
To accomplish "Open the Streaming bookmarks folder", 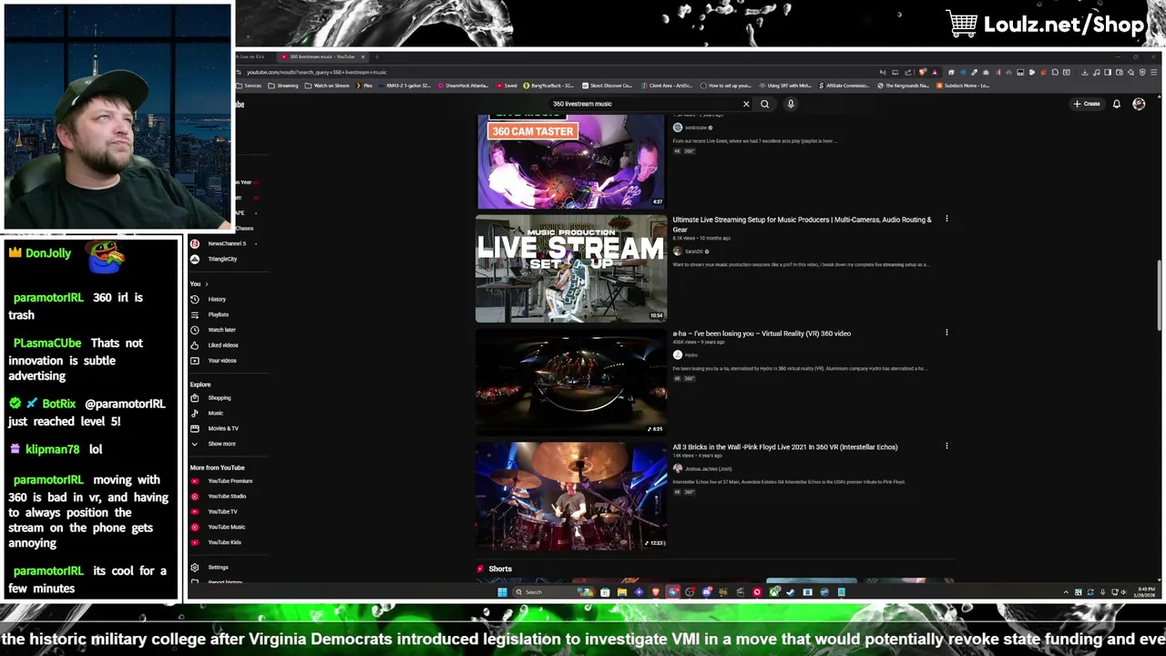I will click(284, 86).
